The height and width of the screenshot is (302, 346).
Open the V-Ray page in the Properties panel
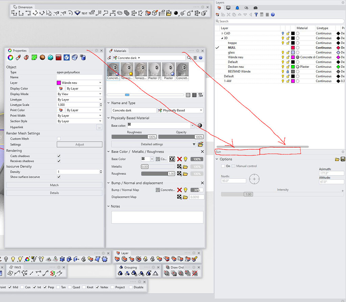66,58
